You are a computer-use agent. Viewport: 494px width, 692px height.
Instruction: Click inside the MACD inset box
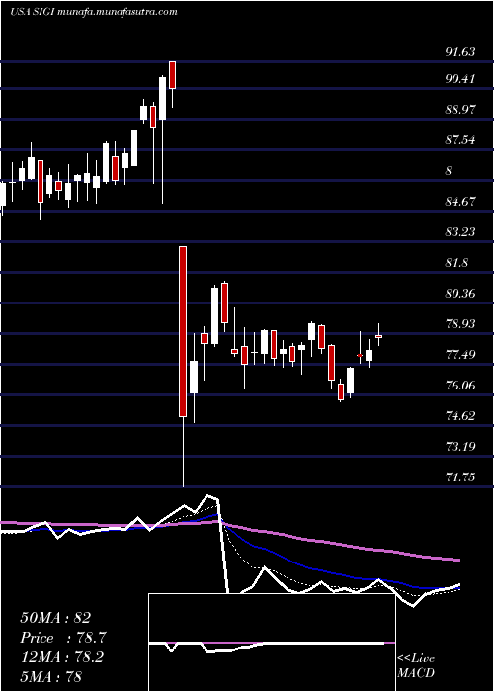click(272, 643)
